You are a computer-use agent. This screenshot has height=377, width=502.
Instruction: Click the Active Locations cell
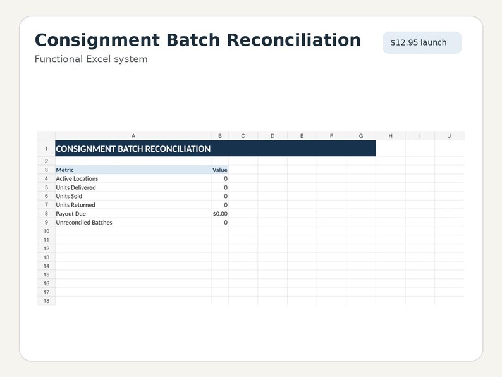pyautogui.click(x=133, y=179)
